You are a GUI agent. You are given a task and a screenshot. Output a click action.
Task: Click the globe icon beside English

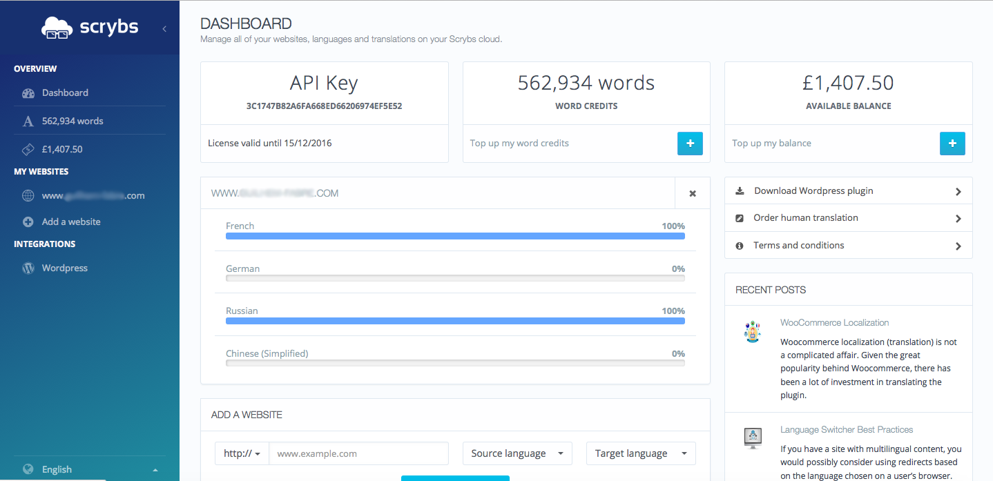pyautogui.click(x=28, y=469)
